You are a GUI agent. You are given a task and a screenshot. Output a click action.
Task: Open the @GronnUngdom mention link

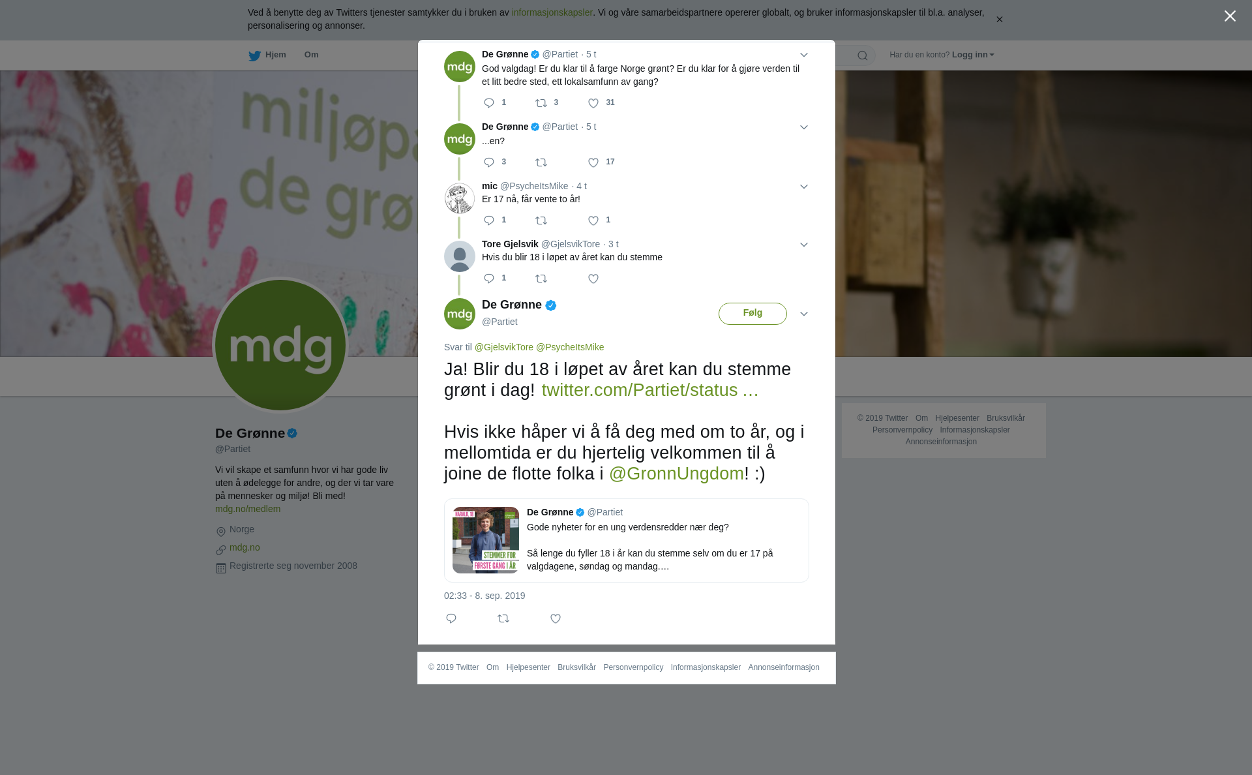pyautogui.click(x=676, y=474)
